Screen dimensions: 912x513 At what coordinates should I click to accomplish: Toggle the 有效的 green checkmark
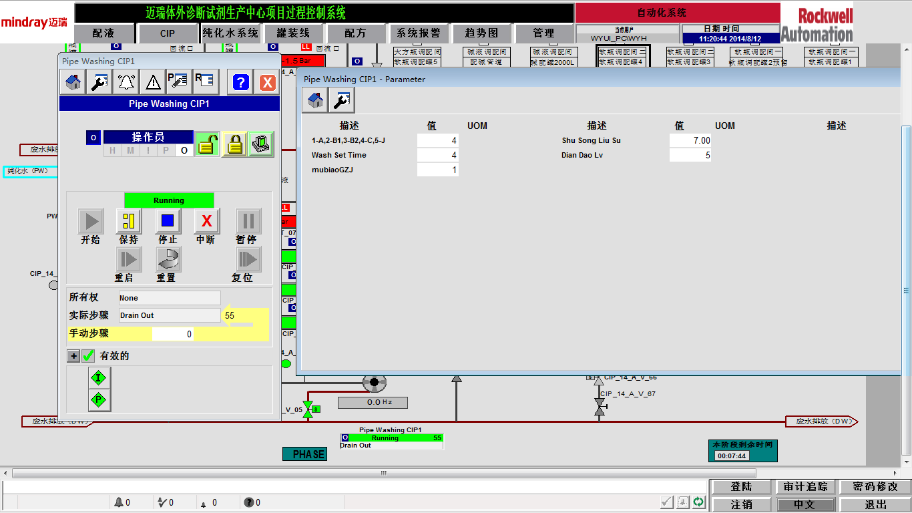[88, 356]
